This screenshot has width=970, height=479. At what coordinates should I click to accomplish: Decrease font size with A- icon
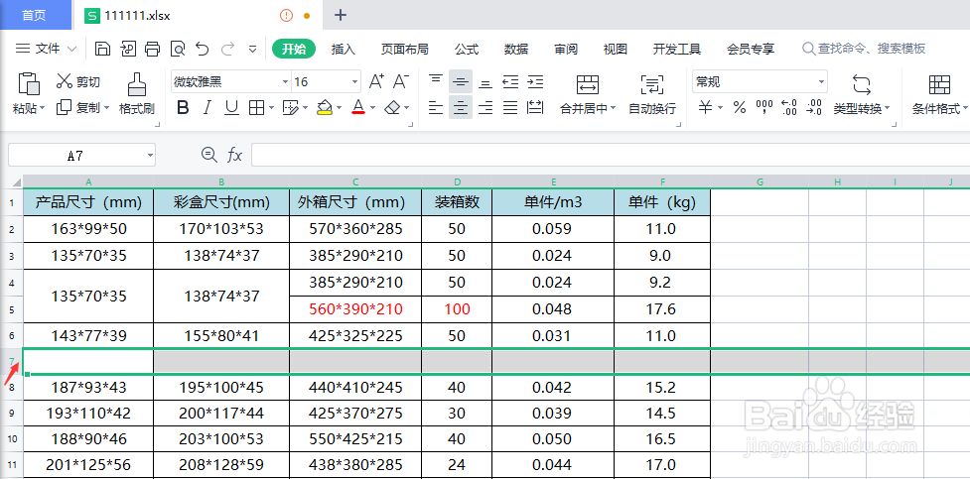point(401,81)
